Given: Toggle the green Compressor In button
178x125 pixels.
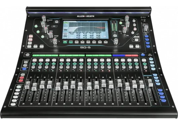Looking at the screenshot, I should pos(43,36).
